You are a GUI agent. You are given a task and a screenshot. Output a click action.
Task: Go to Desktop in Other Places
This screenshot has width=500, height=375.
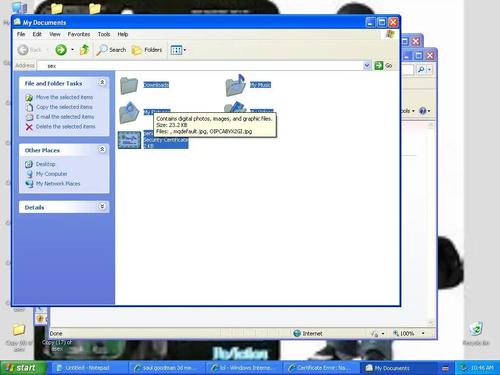(45, 164)
